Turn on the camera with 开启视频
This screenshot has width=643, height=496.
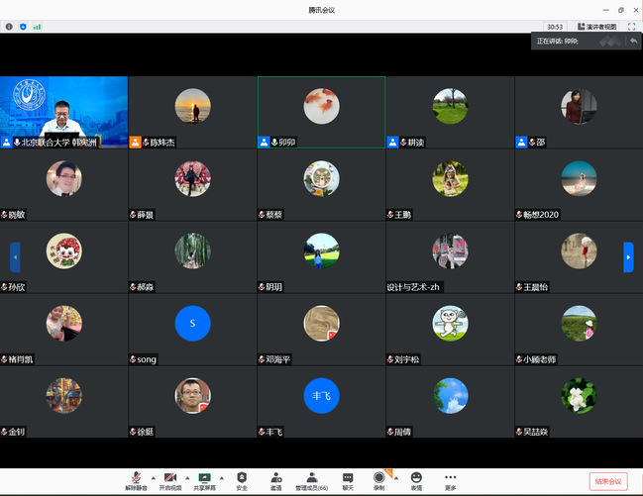pyautogui.click(x=170, y=477)
